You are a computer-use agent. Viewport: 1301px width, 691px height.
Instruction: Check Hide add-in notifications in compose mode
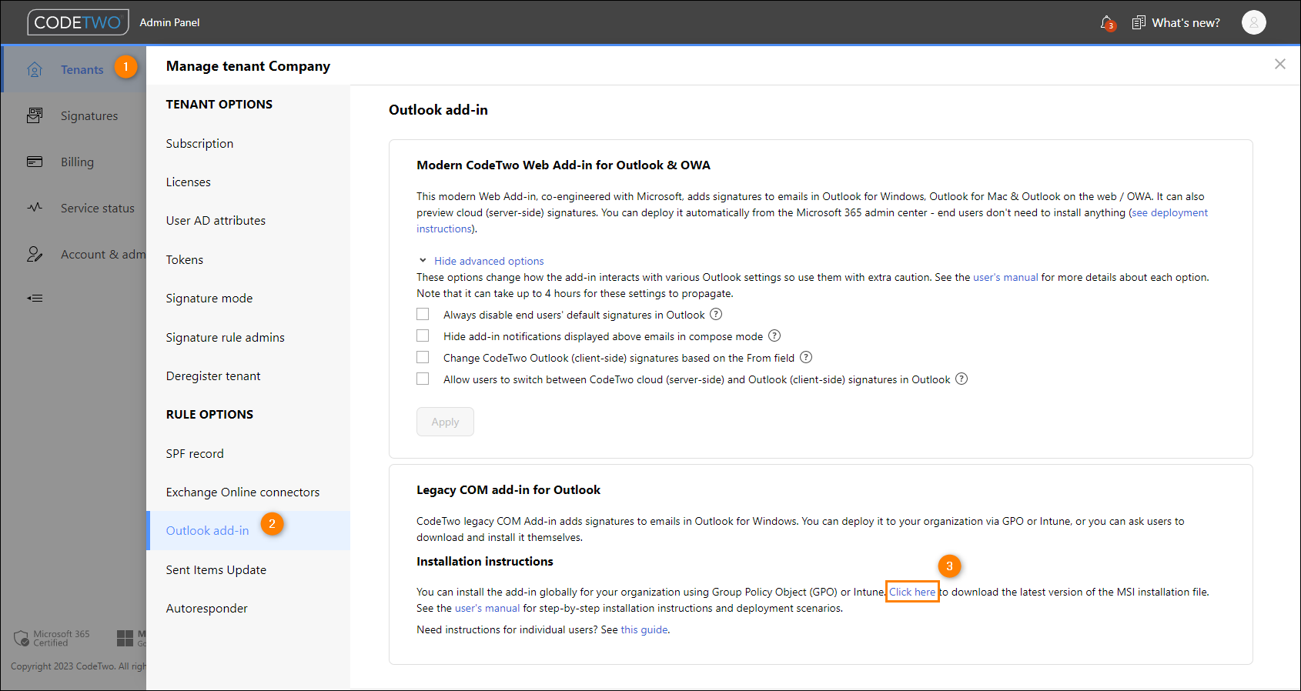click(423, 335)
